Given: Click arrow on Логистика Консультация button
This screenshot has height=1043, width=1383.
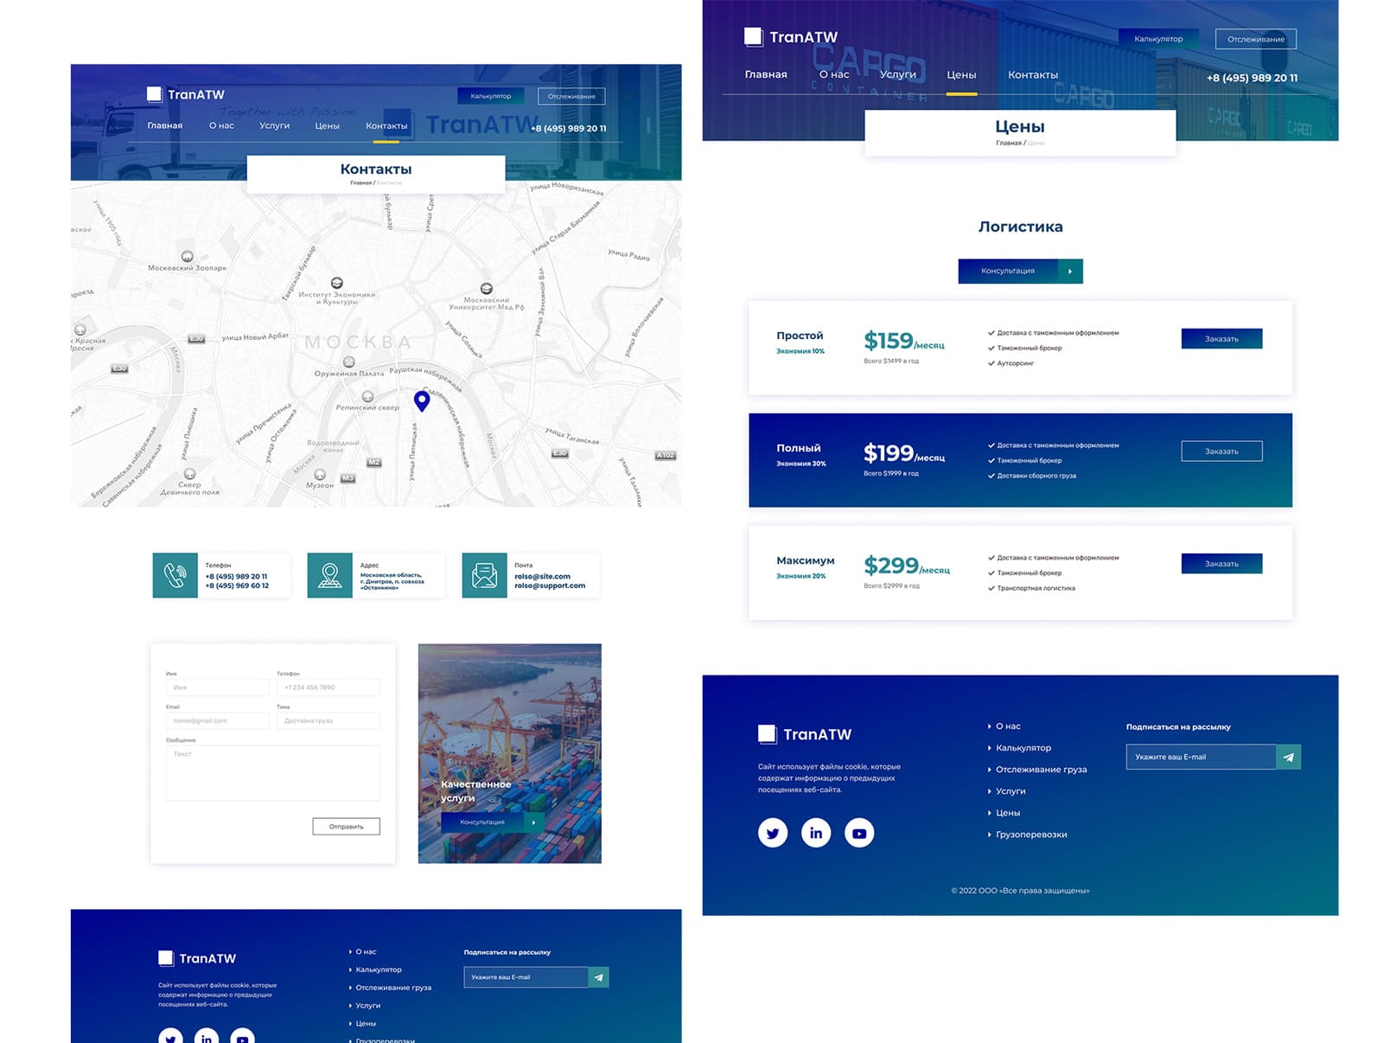Looking at the screenshot, I should (1070, 271).
